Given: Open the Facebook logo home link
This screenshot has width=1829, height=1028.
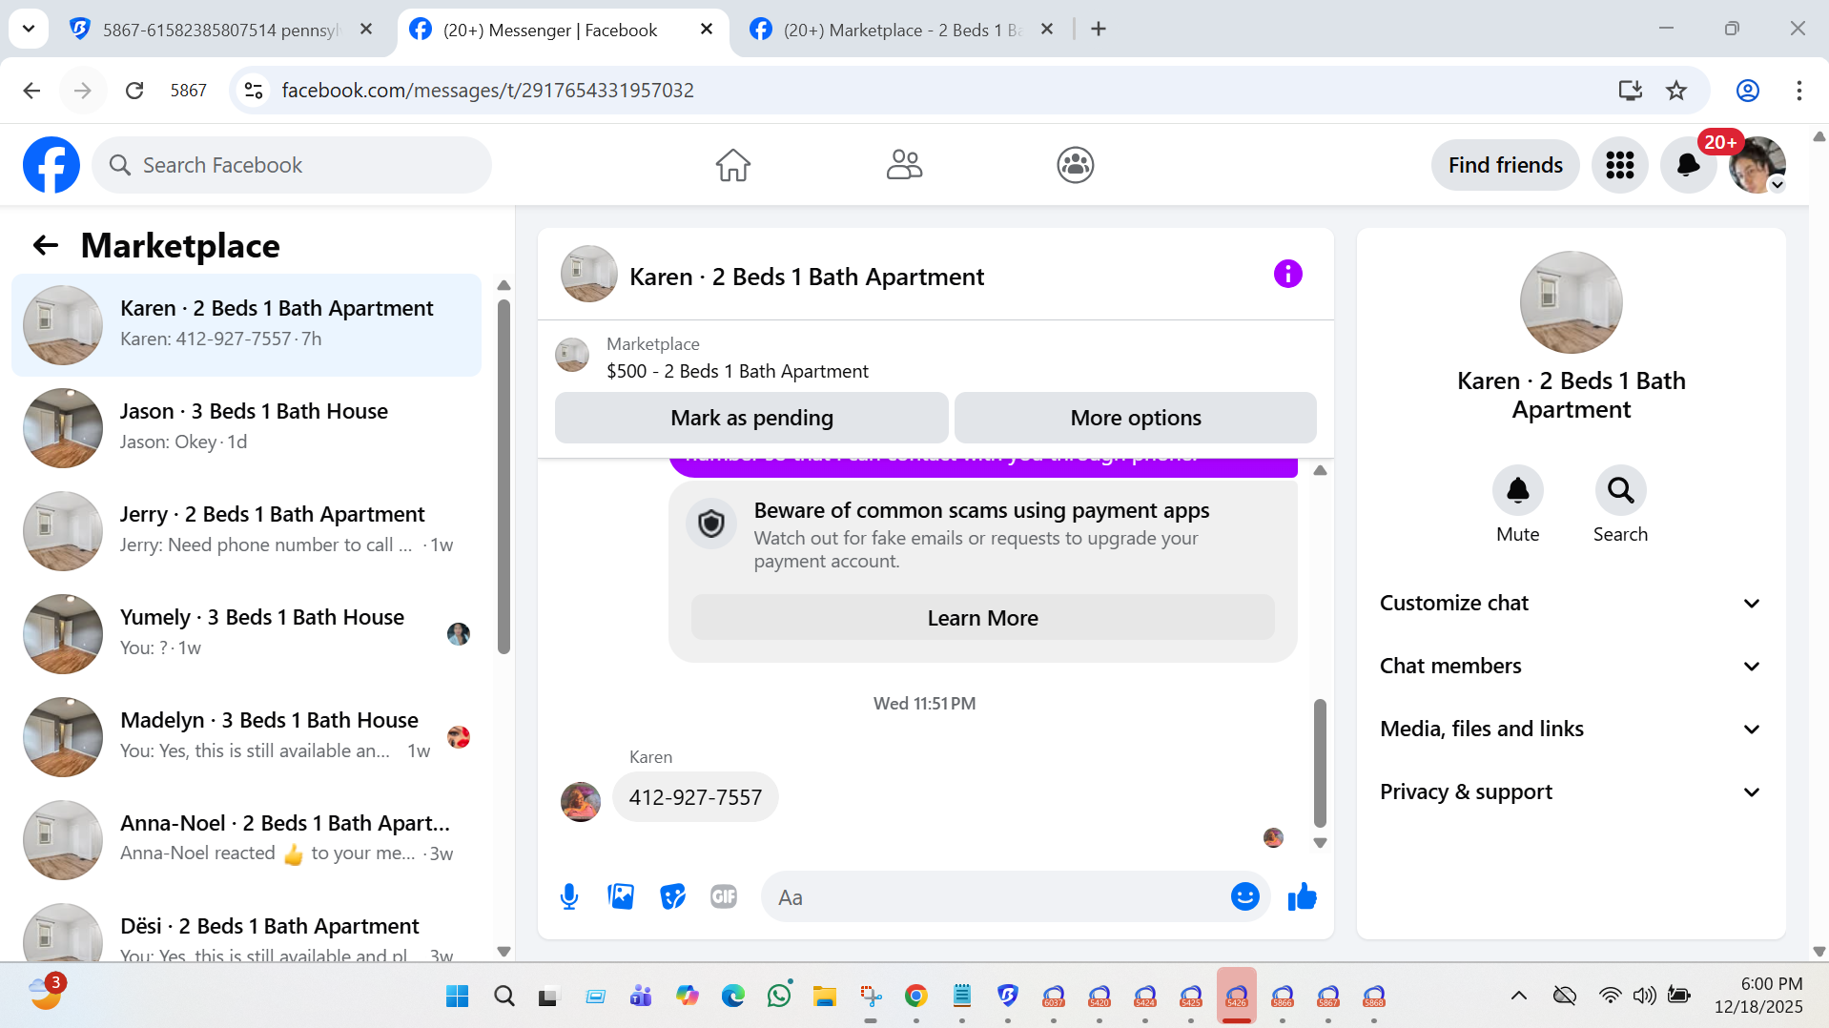Looking at the screenshot, I should coord(51,165).
